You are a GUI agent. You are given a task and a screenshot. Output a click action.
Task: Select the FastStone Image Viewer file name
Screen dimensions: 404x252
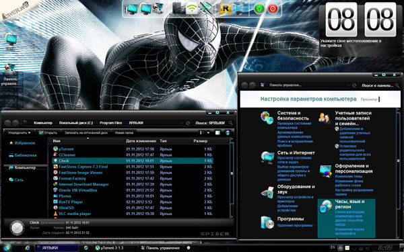80,173
